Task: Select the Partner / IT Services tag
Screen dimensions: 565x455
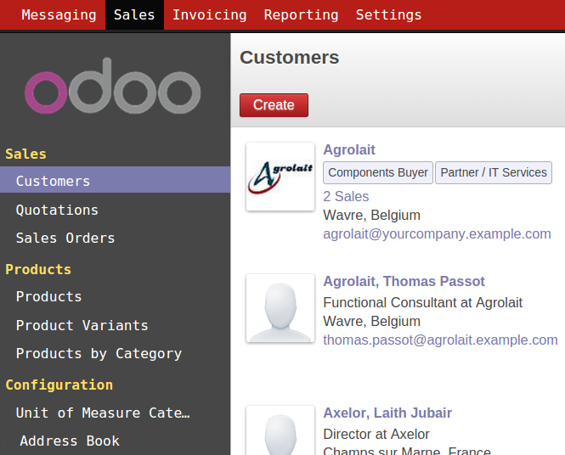Action: coord(494,173)
